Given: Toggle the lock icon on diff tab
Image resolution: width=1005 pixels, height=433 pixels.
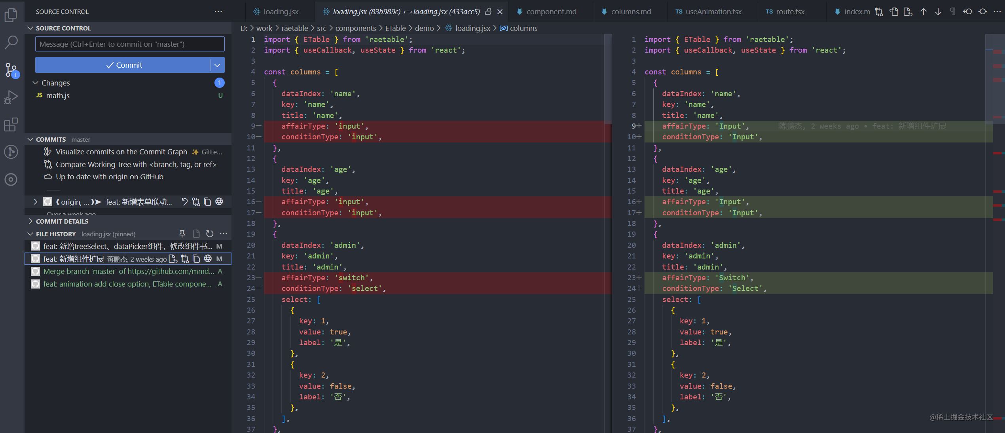Looking at the screenshot, I should point(488,11).
